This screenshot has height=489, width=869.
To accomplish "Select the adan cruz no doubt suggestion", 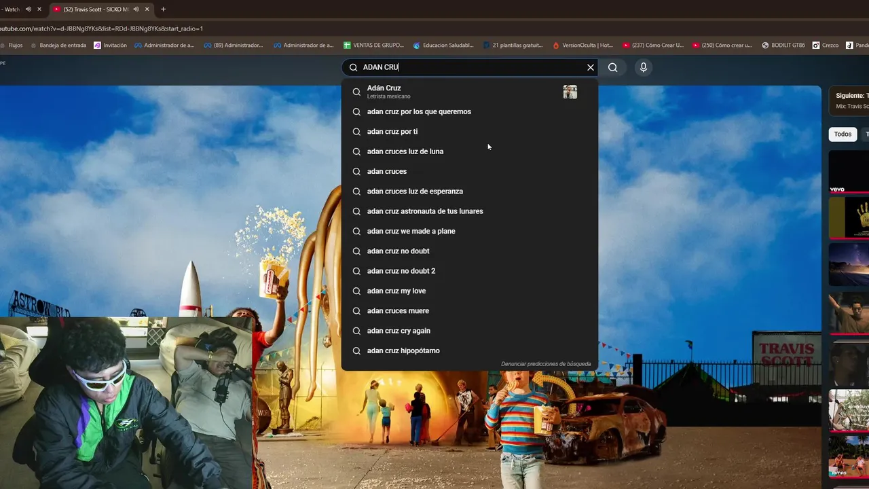I will click(x=470, y=251).
